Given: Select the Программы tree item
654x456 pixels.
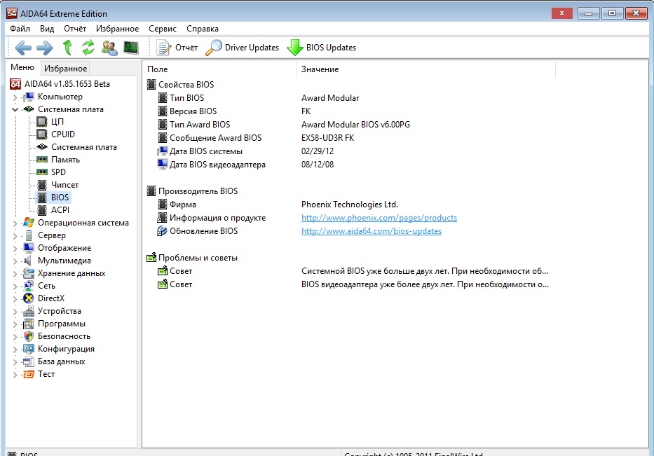Looking at the screenshot, I should 61,324.
